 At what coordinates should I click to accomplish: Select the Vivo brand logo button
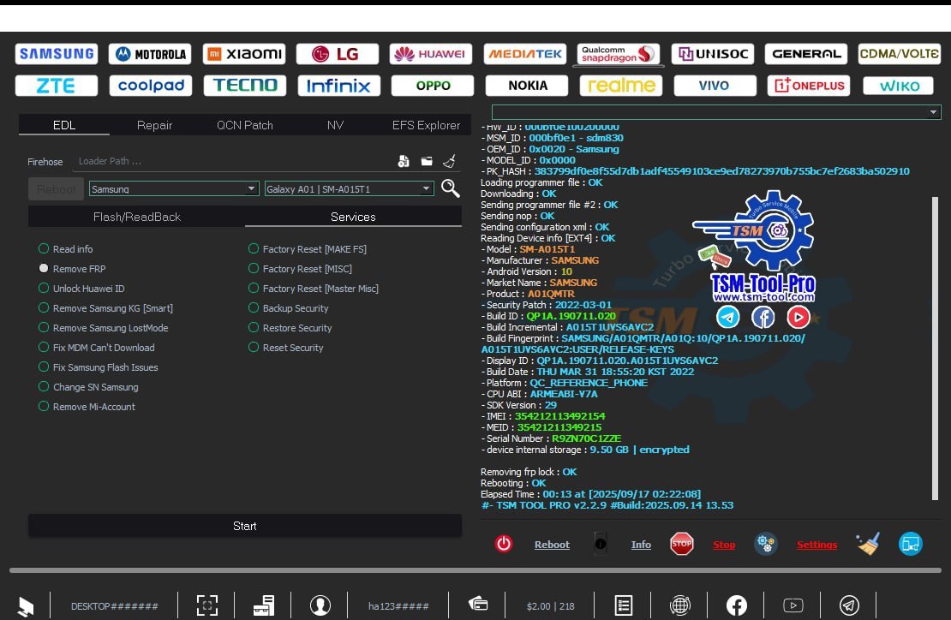[715, 86]
